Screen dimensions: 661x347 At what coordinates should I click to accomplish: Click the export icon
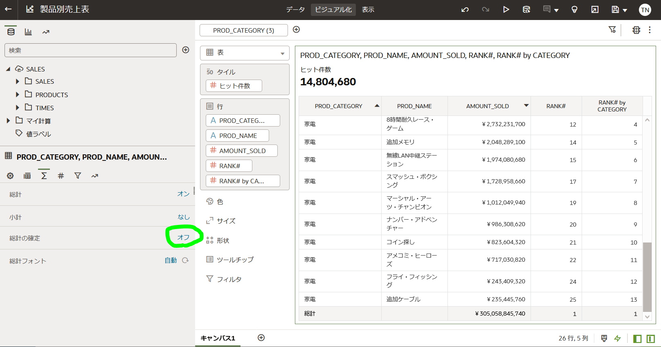[x=595, y=9]
